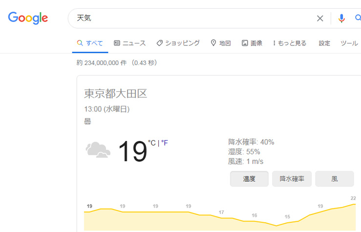361x232 pixels.
Task: Switch to 画像 results
Action: [x=252, y=43]
